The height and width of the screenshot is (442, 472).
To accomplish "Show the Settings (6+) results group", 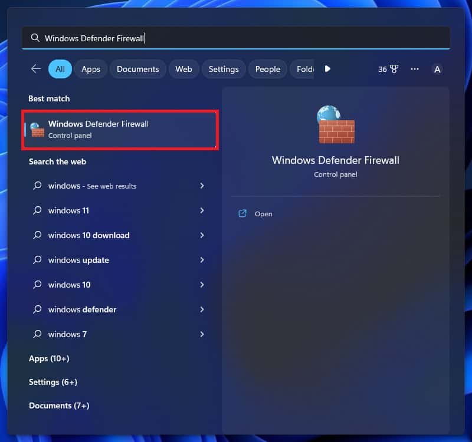I will tap(53, 382).
